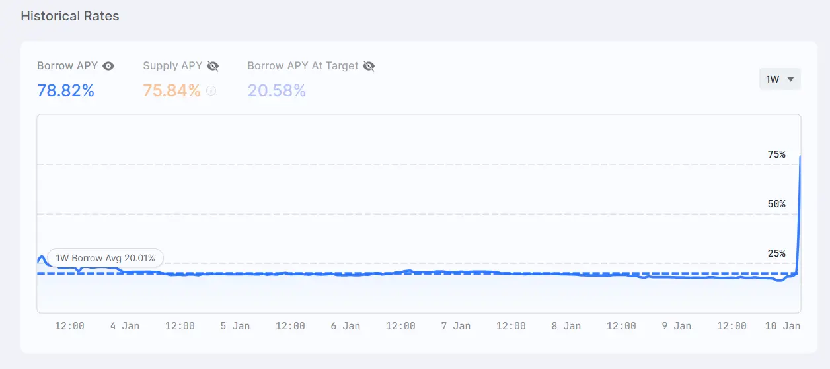Click the 7 Jan date on the axis
Image resolution: width=830 pixels, height=369 pixels.
tap(457, 326)
